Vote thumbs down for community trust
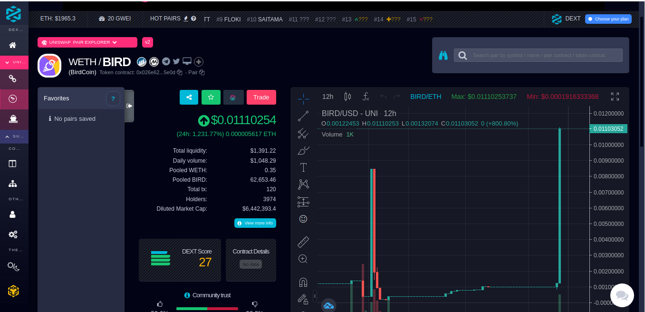Image resolution: width=645 pixels, height=312 pixels. click(255, 304)
